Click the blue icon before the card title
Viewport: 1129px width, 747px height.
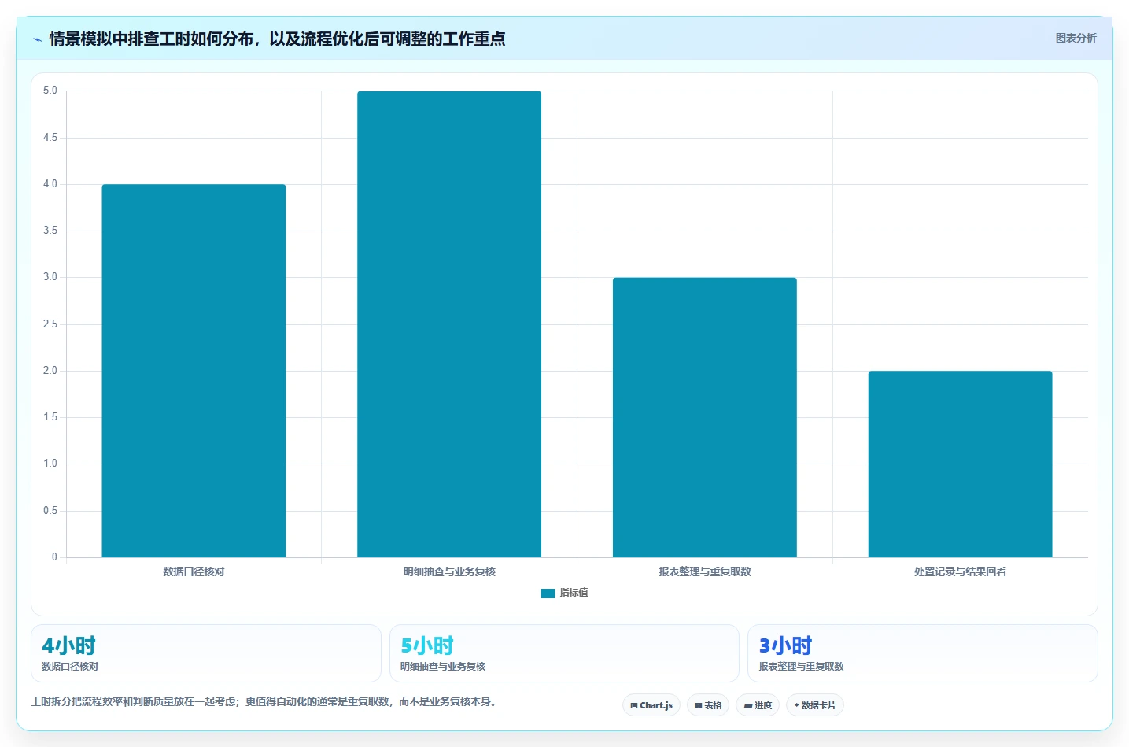37,39
